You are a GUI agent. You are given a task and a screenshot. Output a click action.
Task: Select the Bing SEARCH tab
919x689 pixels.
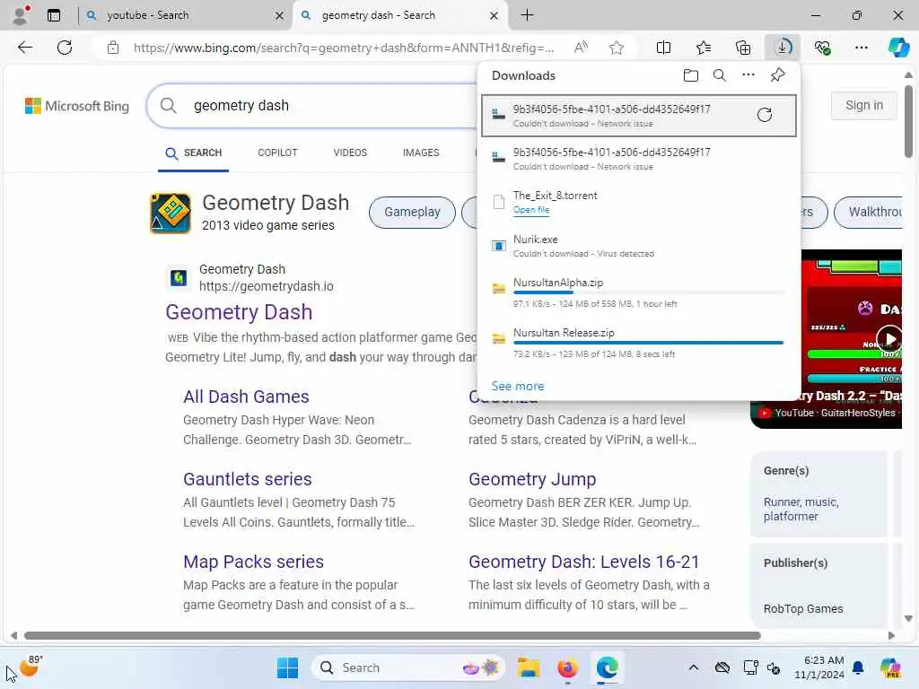tap(194, 153)
